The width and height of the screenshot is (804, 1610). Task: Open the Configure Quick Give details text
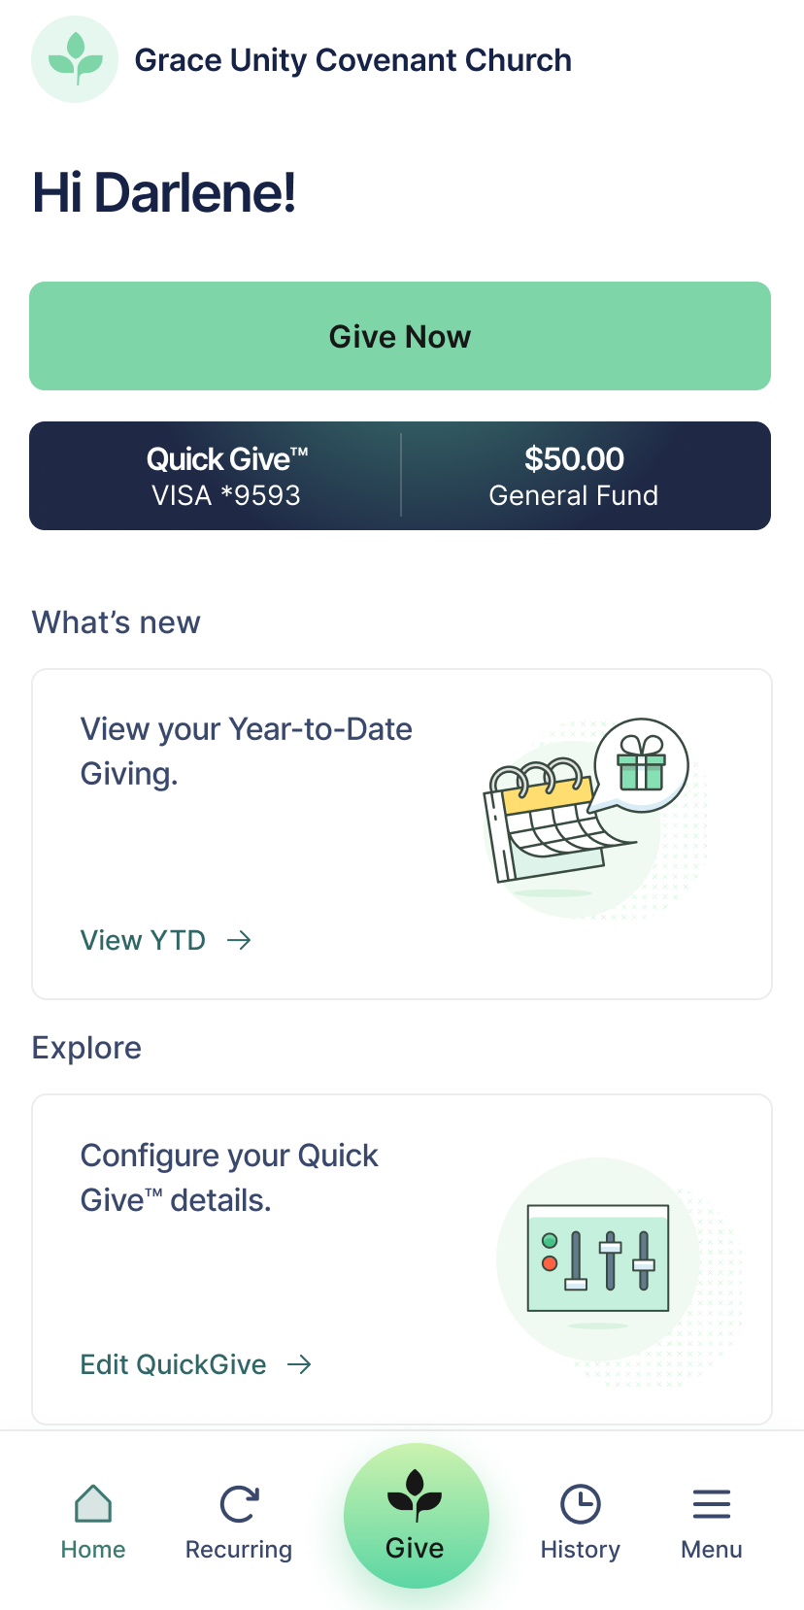pyautogui.click(x=229, y=1177)
